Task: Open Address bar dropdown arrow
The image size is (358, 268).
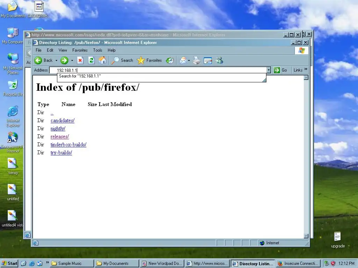Action: pyautogui.click(x=269, y=70)
